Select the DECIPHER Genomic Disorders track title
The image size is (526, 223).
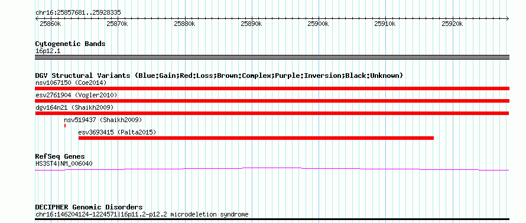click(x=89, y=207)
